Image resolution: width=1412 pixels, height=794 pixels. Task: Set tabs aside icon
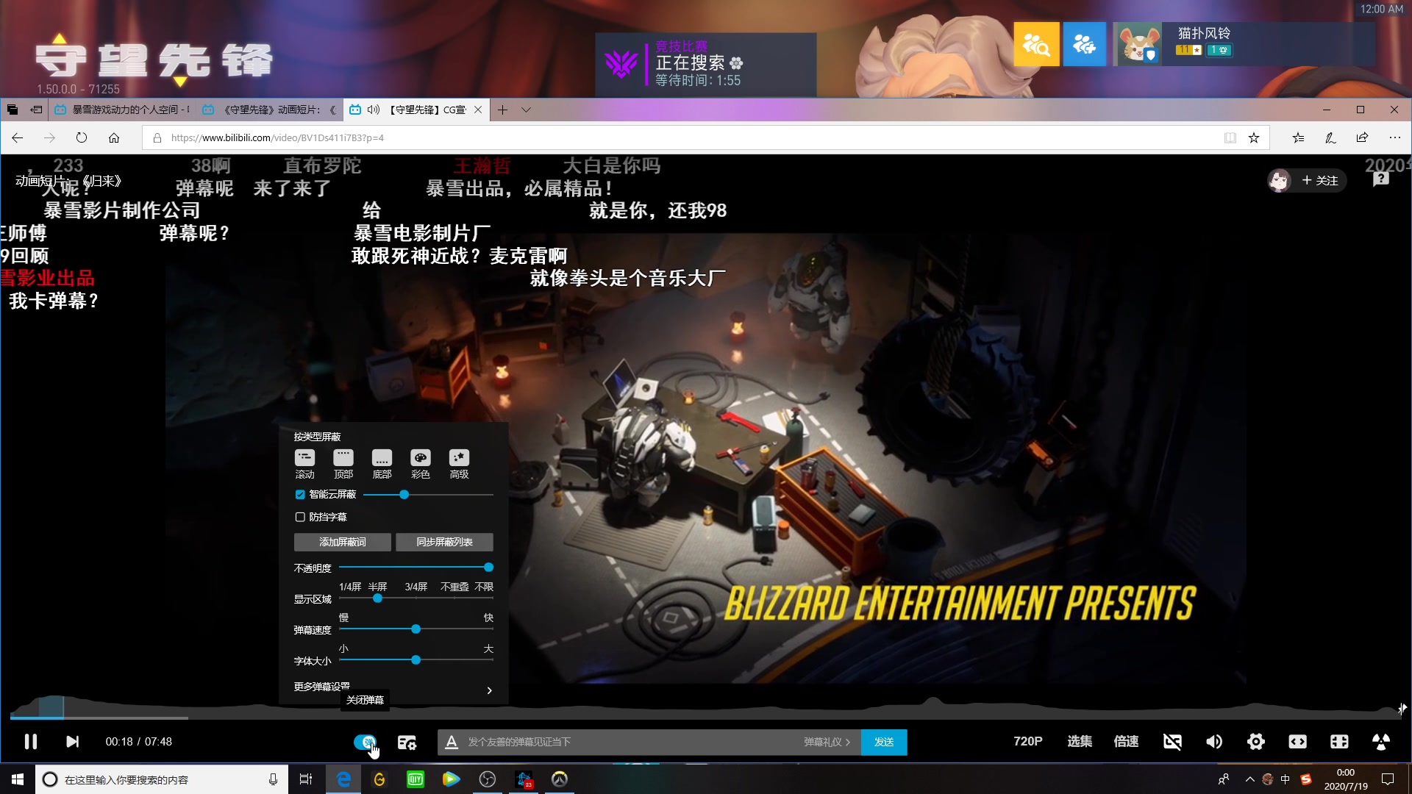click(x=36, y=110)
